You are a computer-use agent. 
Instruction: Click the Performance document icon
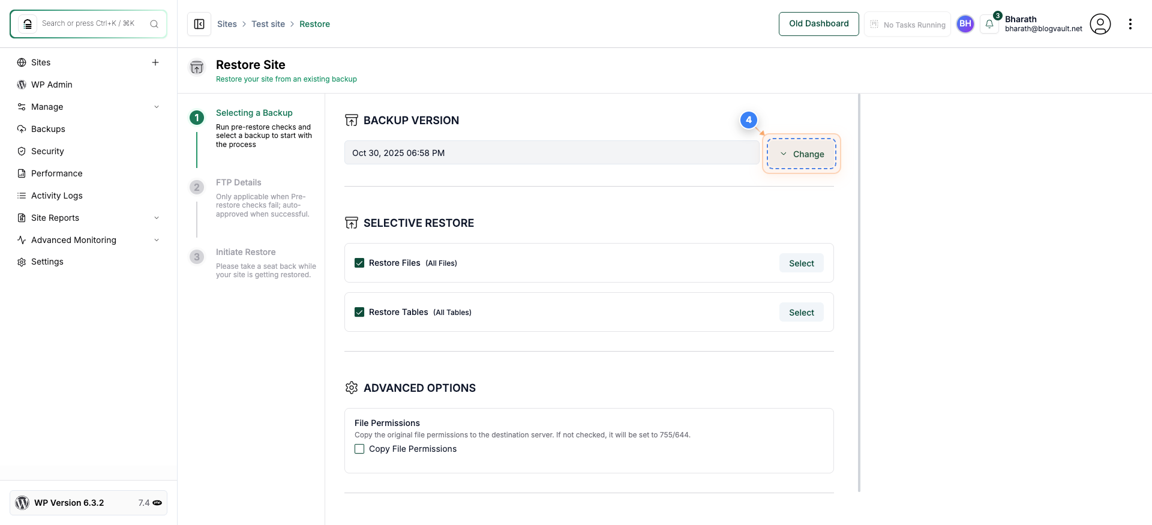point(22,173)
